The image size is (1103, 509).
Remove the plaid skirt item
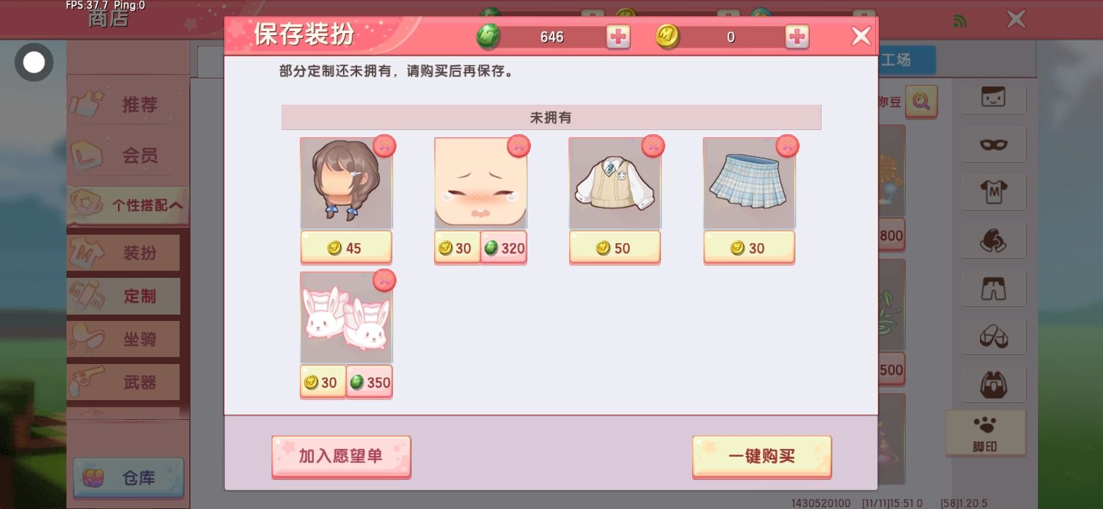pyautogui.click(x=787, y=146)
